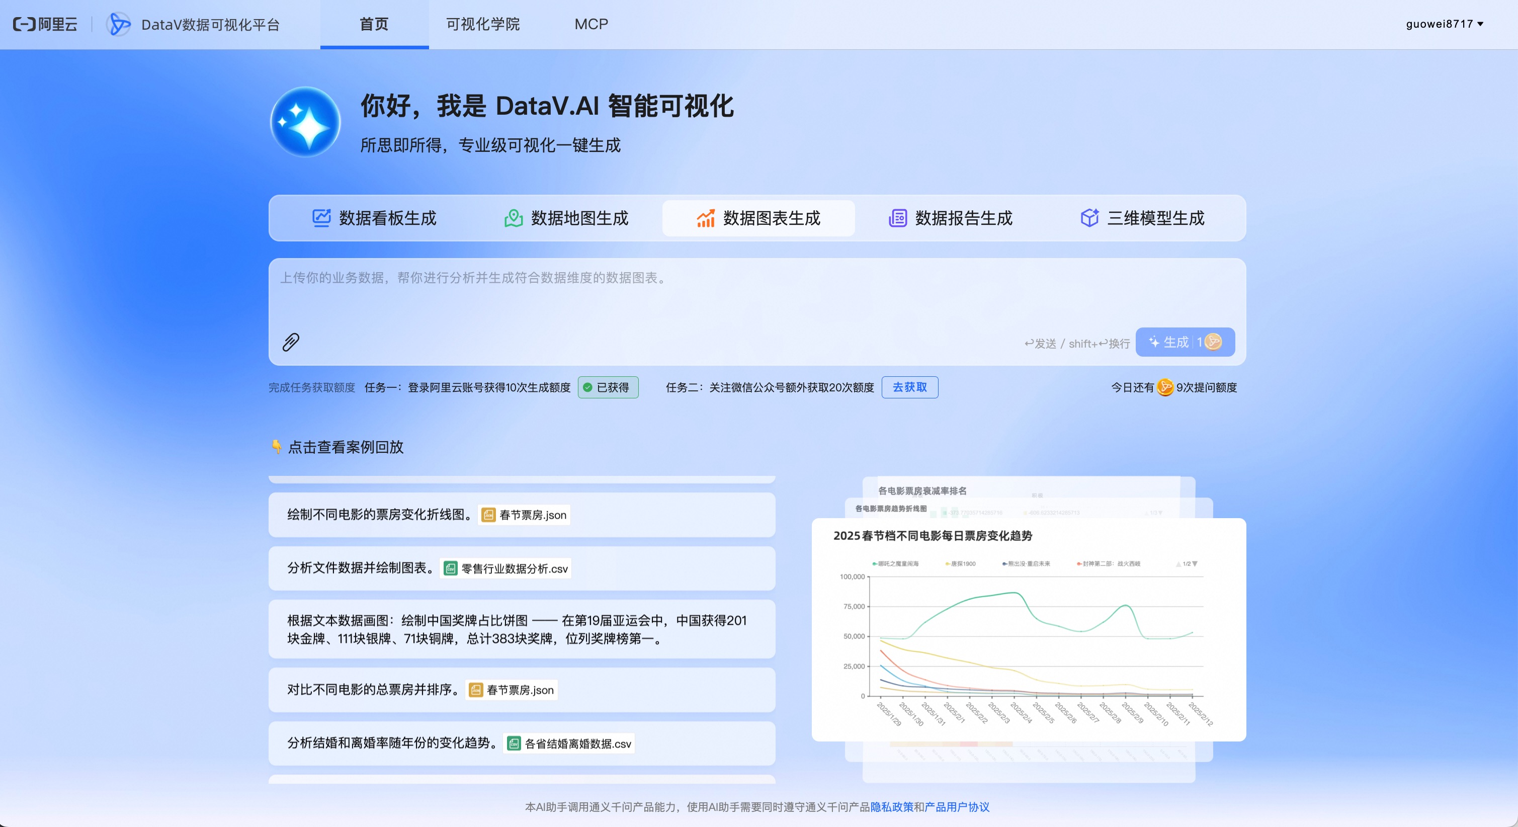1518x827 pixels.
Task: Toggle the 唐探1900 legend series
Action: click(960, 564)
